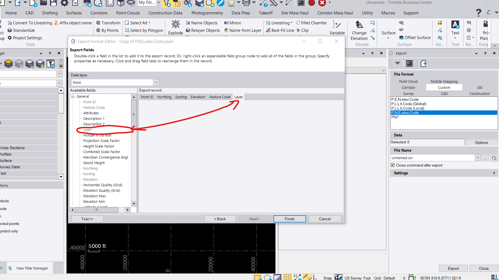This screenshot has height=280, width=499.
Task: Switch to the Point Clouds ribbon tab
Action: 128,13
